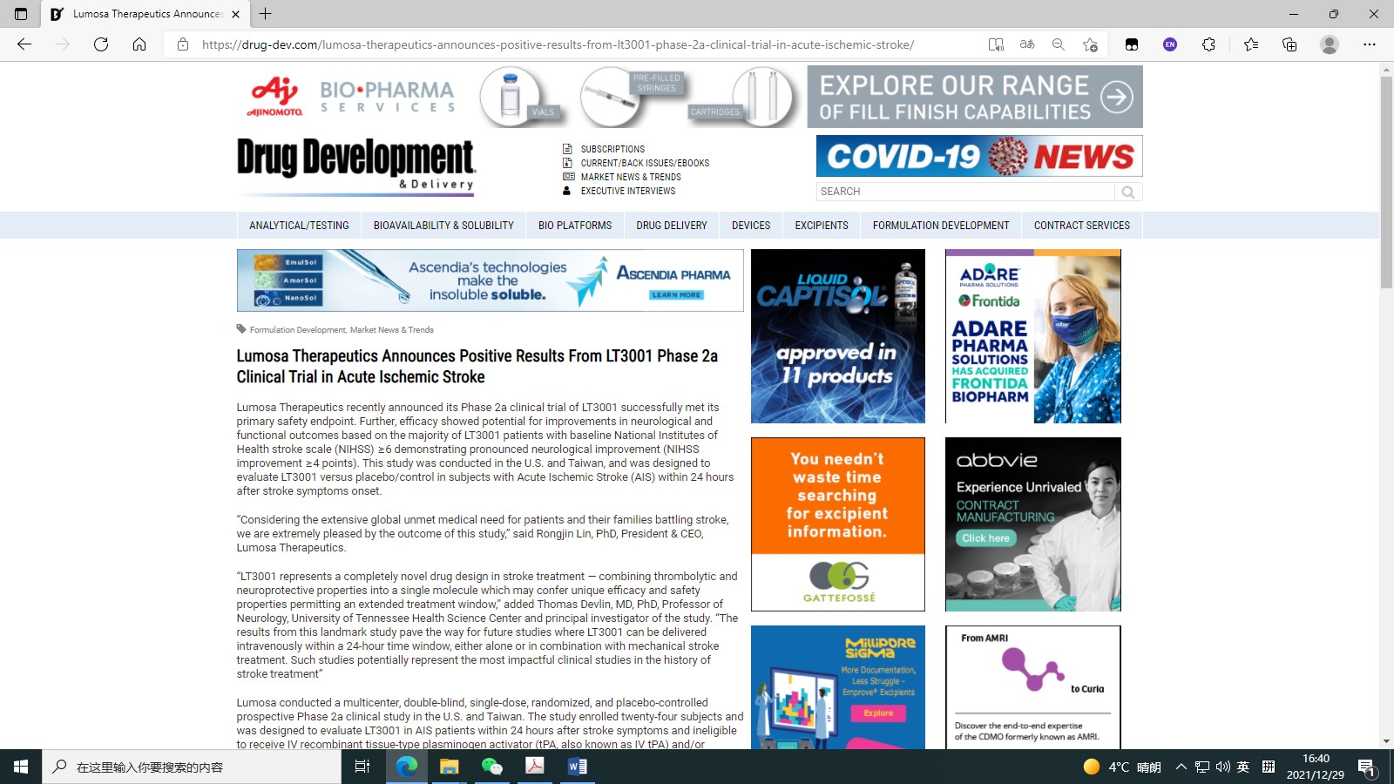Open the browser home page

139,44
